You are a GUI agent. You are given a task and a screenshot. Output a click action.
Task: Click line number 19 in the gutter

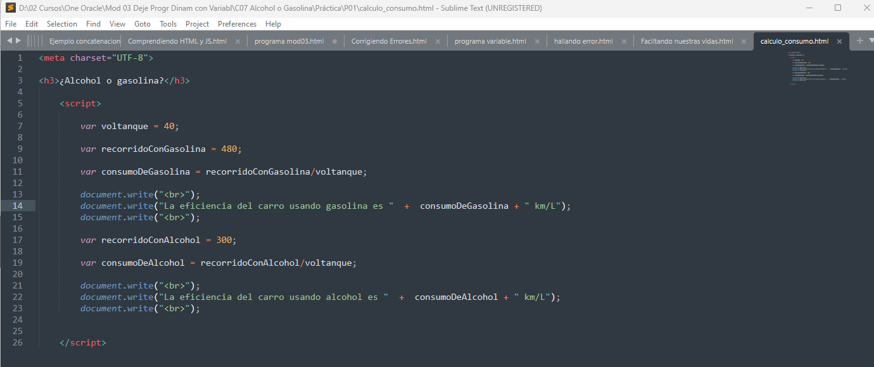17,263
